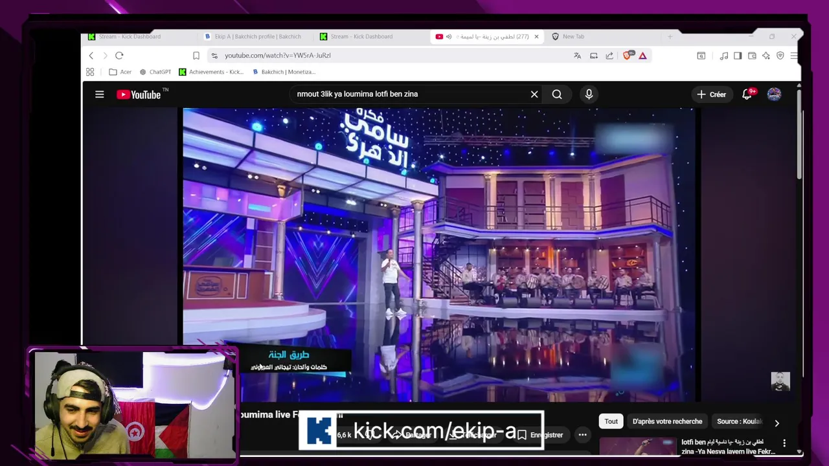Mute the YouTube tab audio icon
The image size is (829, 466).
tap(449, 37)
